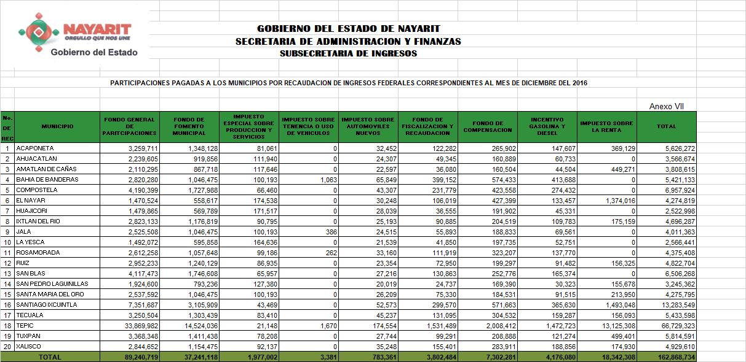Select the FONDO DE FOMENTO MUNICIPAL header
The image size is (746, 362).
(189, 126)
